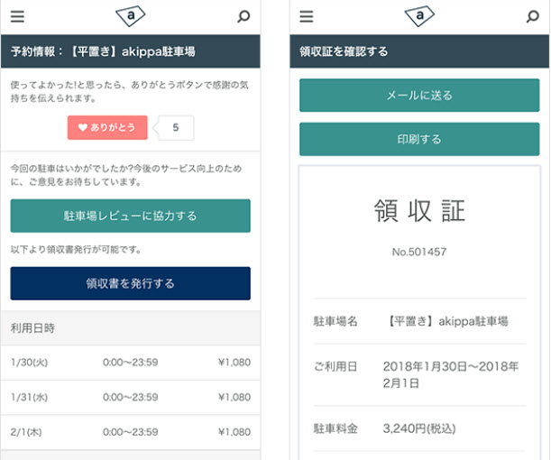Click the ご利用日 label

point(335,366)
